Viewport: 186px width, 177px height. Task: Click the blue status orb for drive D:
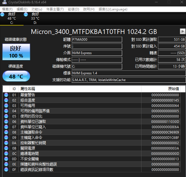[x=26, y=14]
